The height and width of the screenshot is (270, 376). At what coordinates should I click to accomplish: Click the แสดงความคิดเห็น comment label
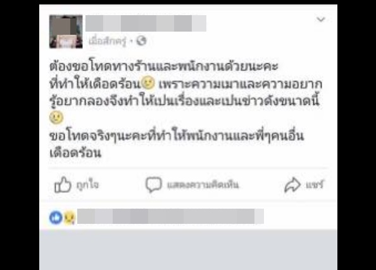point(203,185)
